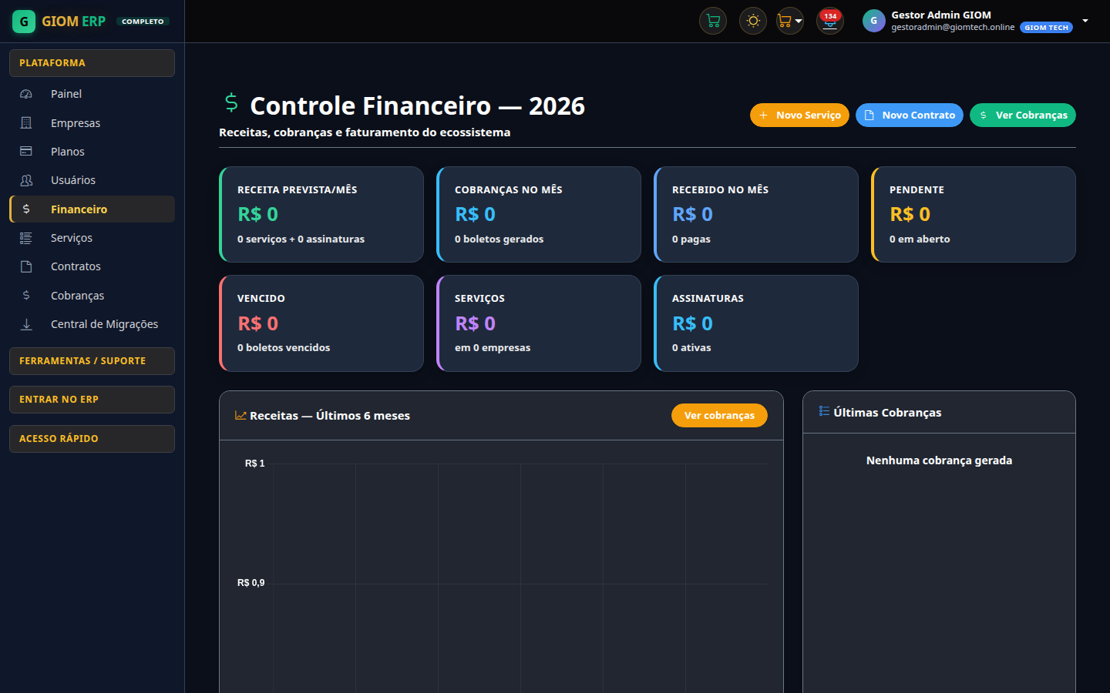The height and width of the screenshot is (693, 1110).
Task: Click the GIOM ERP logo icon
Action: point(24,22)
